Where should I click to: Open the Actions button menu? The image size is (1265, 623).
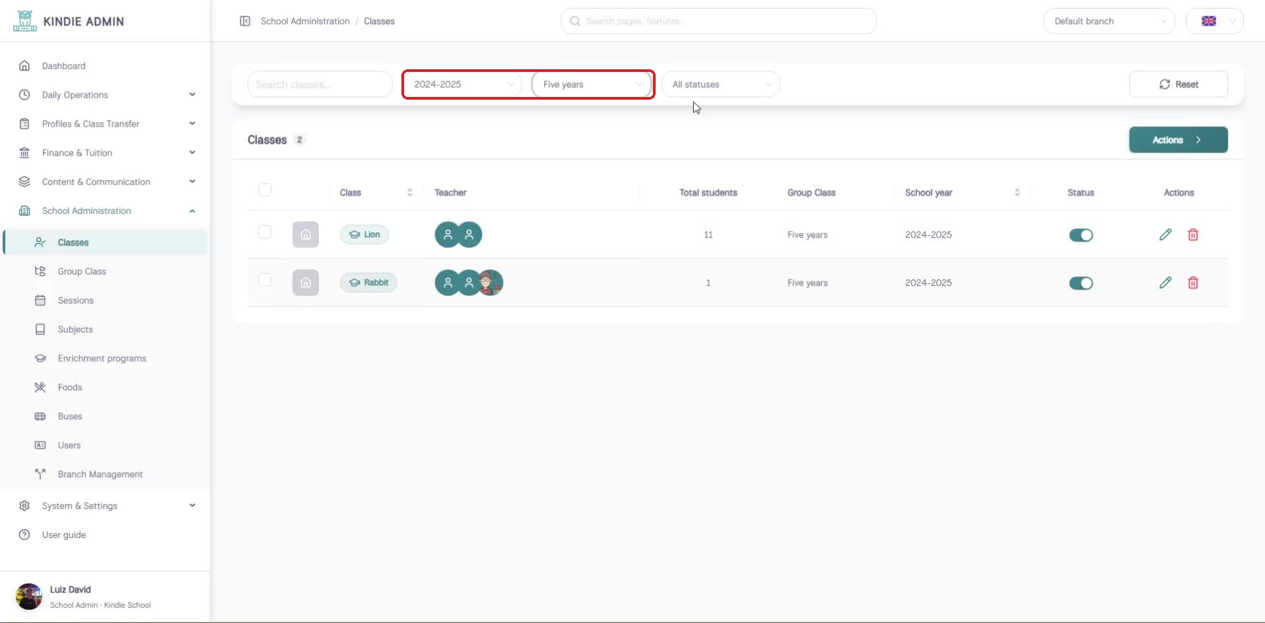click(x=1179, y=140)
